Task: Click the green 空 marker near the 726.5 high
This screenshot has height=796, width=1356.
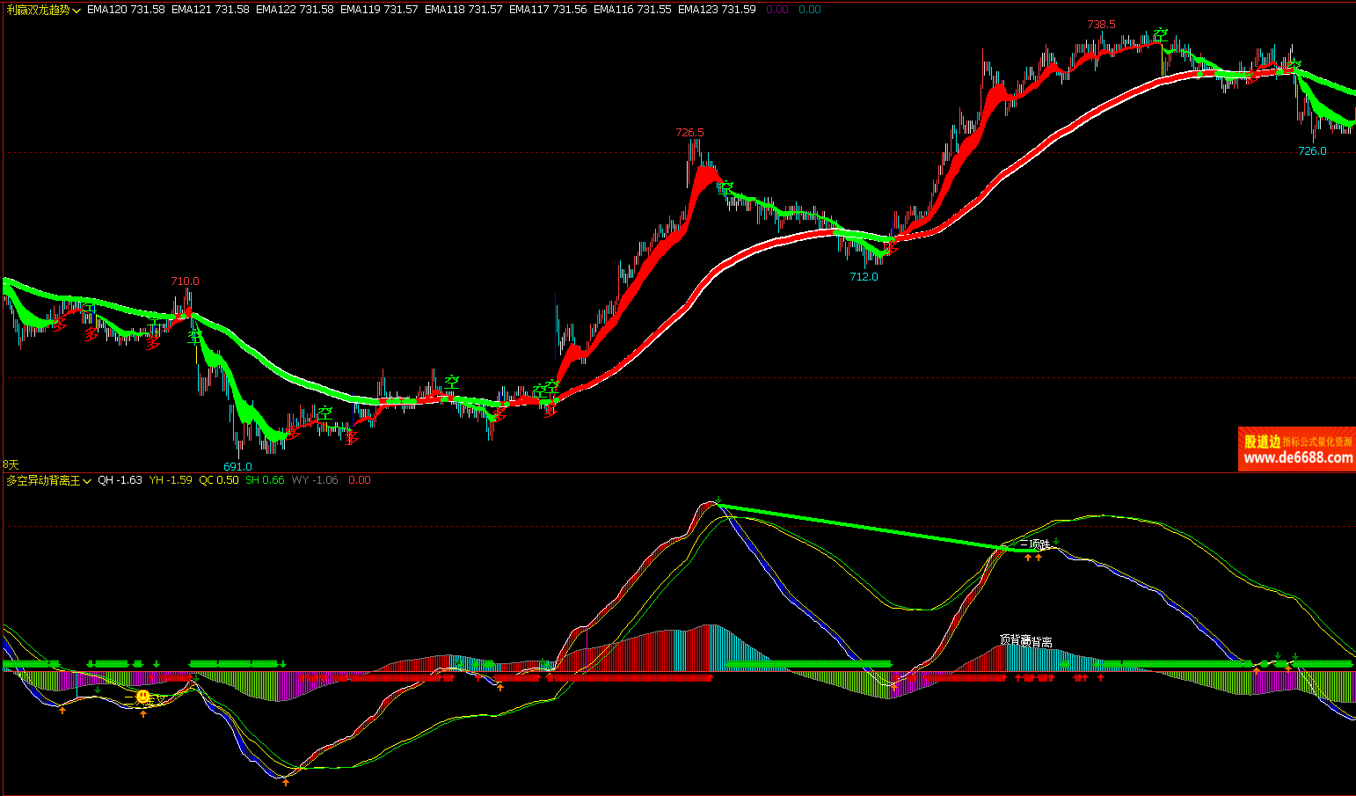Action: 725,187
